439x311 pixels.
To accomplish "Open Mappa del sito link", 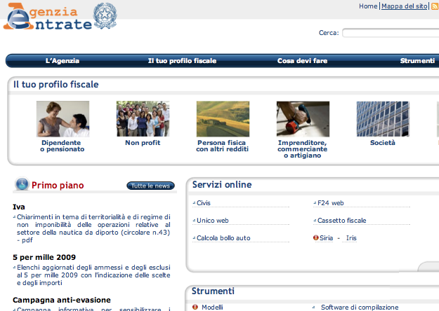I will pos(405,6).
